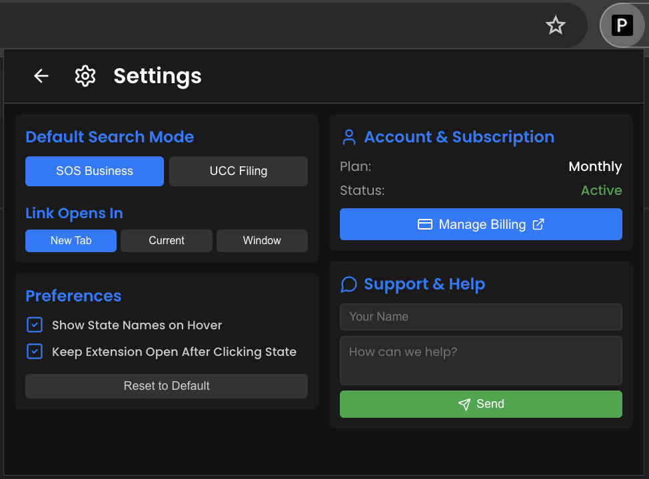This screenshot has height=479, width=649.
Task: Select Current as link opening option
Action: pos(166,240)
